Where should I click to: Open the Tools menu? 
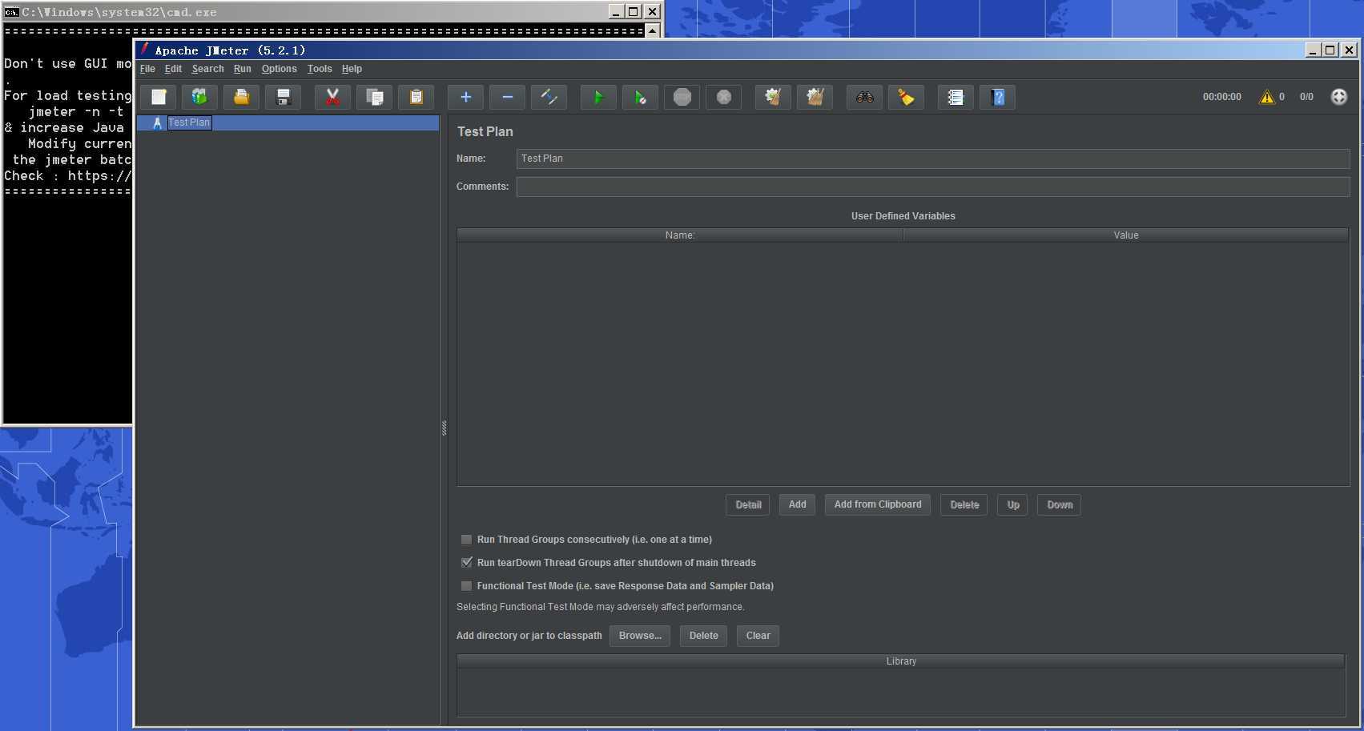point(320,69)
